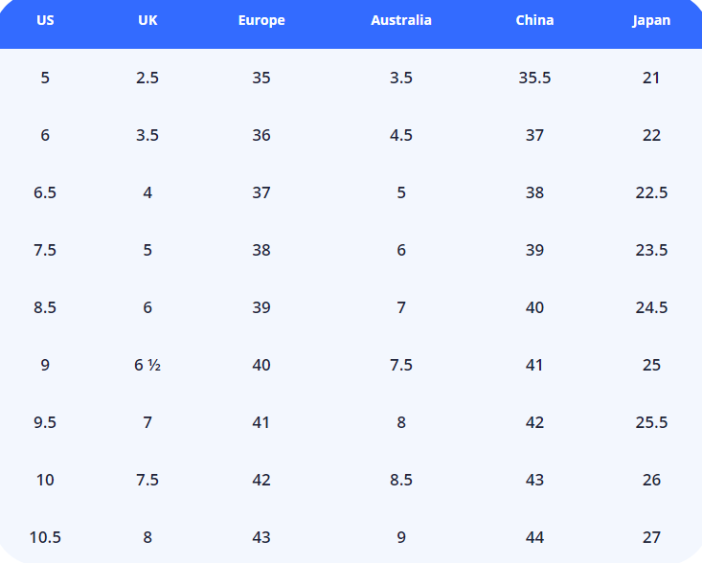
Task: Select the Japan size 23.5 cell
Action: tap(651, 250)
